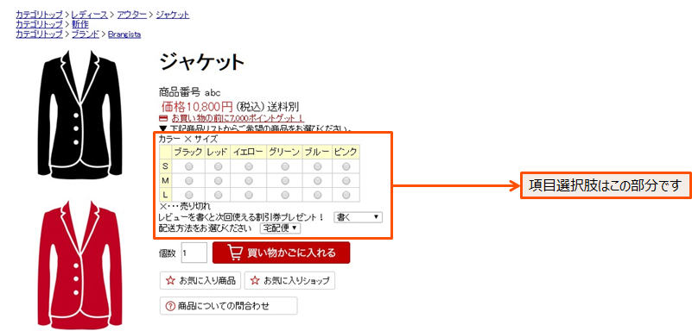Click the question mark icon for 商品についての問合わせ
Image resolution: width=692 pixels, height=331 pixels.
coord(170,306)
